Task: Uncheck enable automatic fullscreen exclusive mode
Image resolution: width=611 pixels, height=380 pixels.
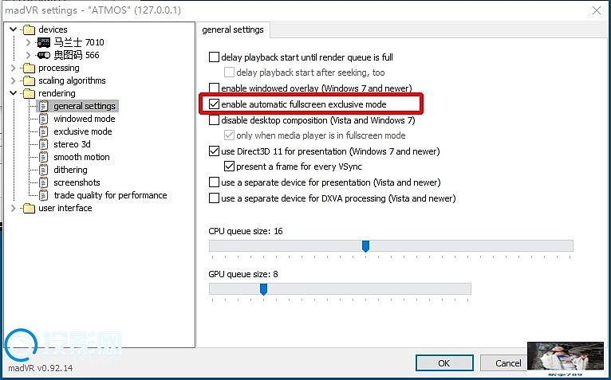Action: pyautogui.click(x=214, y=104)
